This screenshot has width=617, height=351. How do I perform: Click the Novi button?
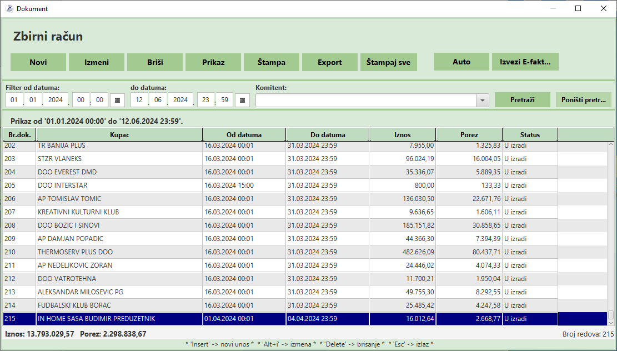[x=38, y=62]
